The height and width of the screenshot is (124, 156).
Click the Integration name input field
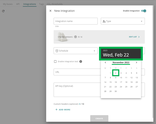pyautogui.click(x=75, y=21)
